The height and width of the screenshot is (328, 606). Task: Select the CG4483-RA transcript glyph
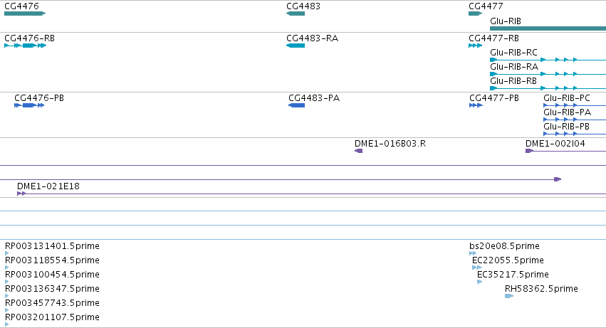(x=296, y=46)
